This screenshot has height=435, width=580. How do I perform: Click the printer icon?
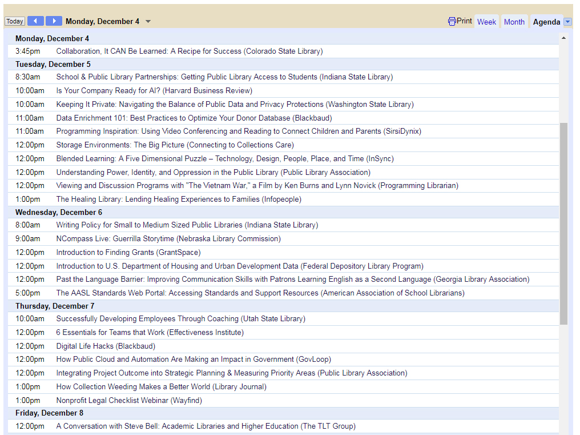(452, 22)
